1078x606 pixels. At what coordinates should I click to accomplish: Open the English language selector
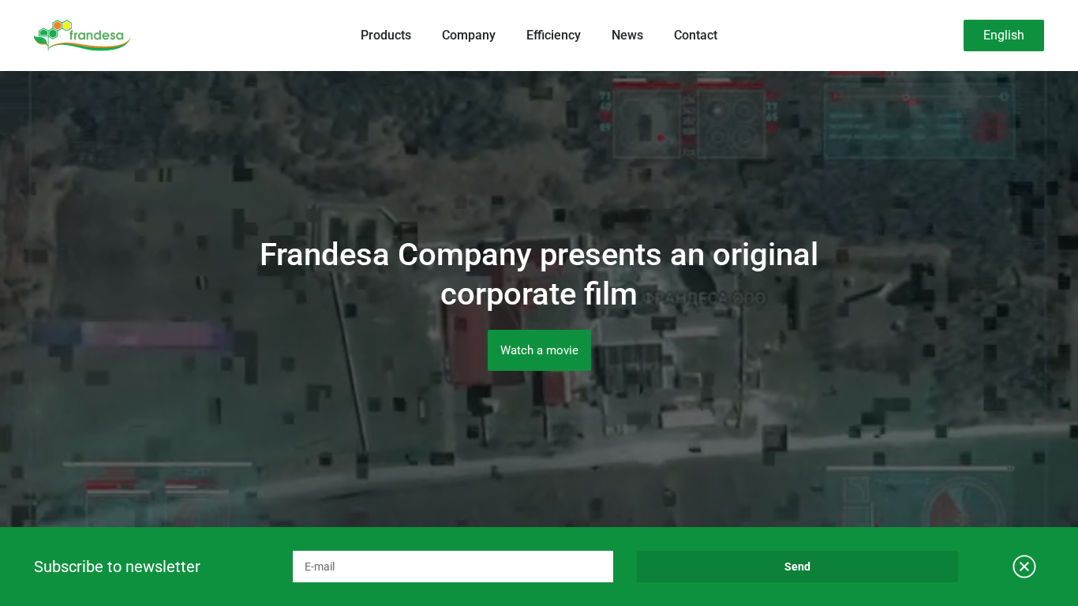1003,36
